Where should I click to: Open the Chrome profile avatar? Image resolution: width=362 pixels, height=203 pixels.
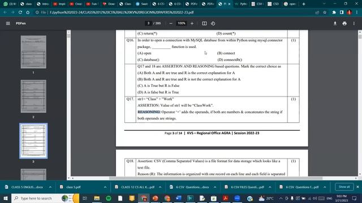(350, 12)
